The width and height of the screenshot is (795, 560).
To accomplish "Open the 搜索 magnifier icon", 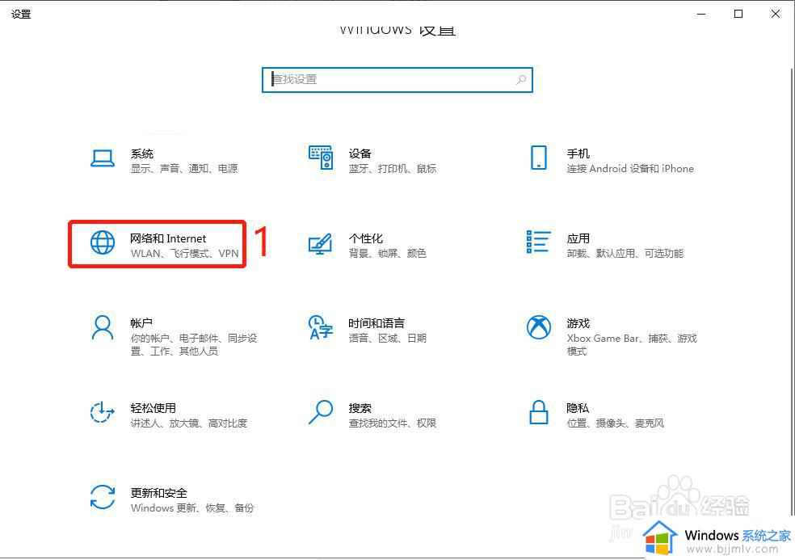I will click(321, 412).
